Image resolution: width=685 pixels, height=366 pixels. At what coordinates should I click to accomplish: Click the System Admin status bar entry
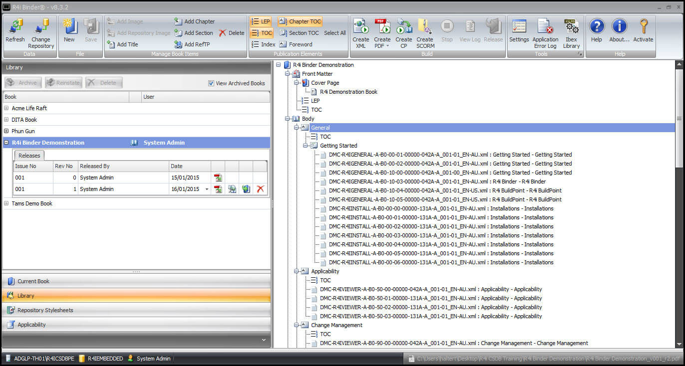click(149, 359)
